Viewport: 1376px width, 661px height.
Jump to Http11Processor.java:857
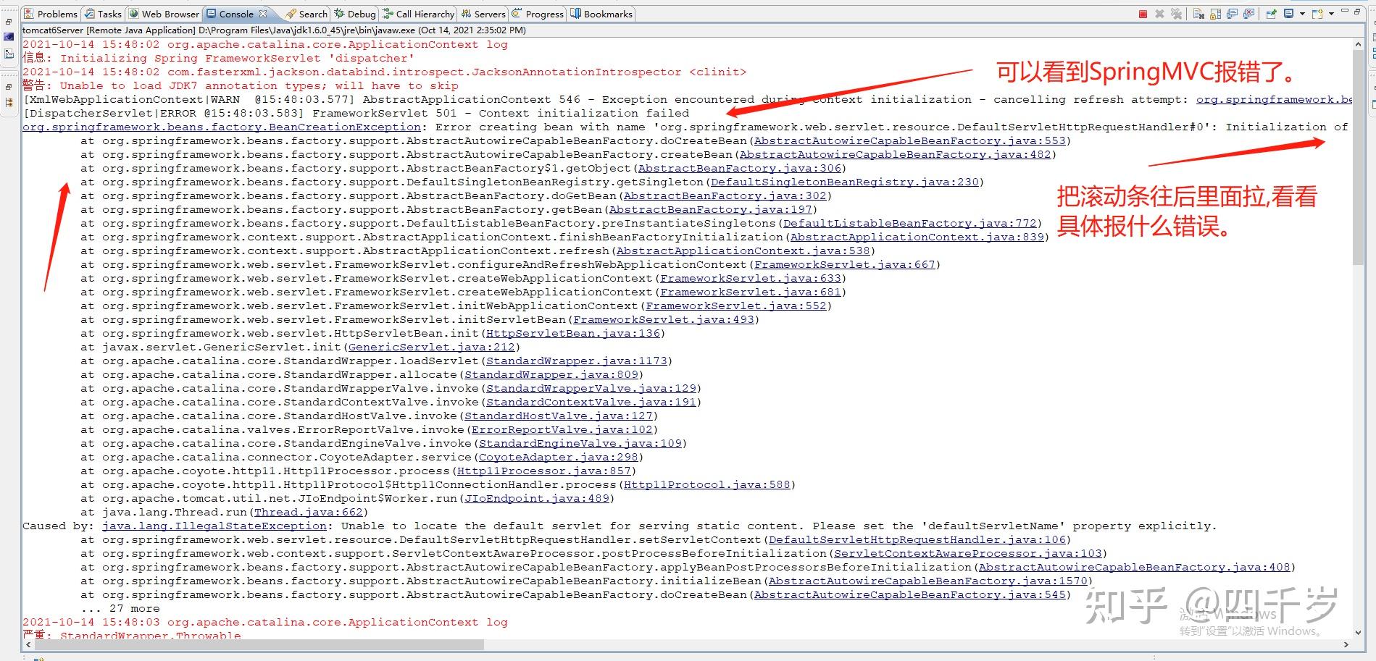(544, 471)
